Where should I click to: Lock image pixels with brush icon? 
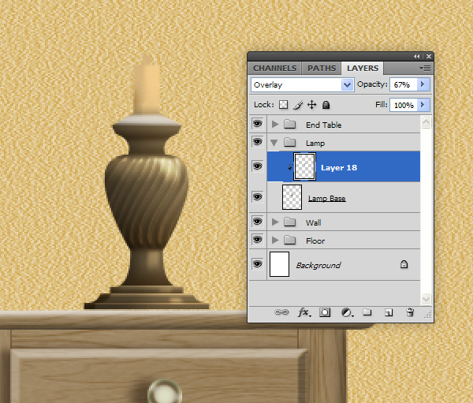[x=298, y=105]
